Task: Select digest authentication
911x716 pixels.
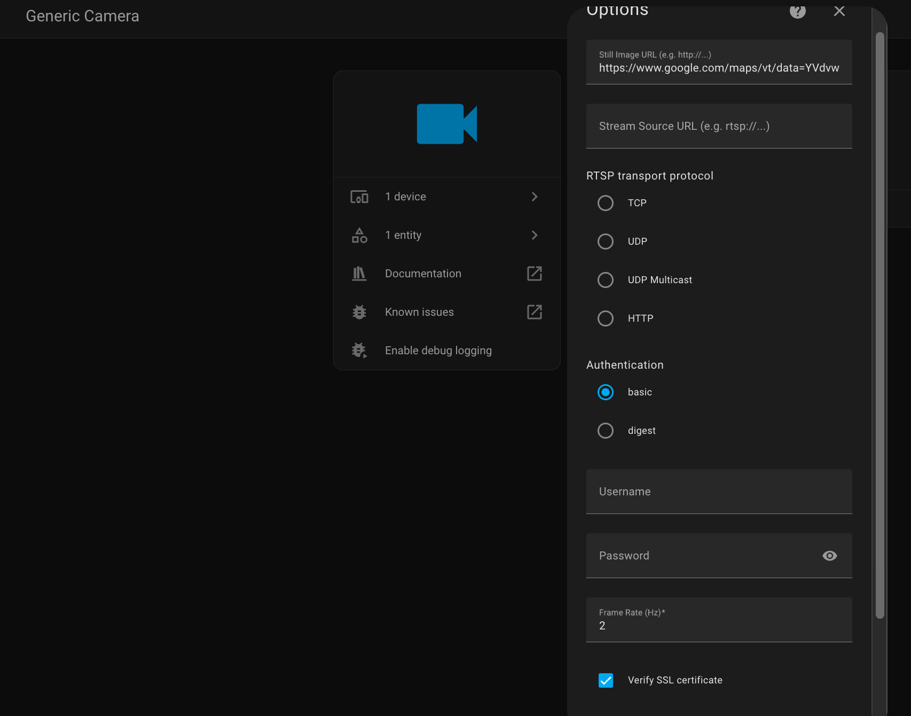Action: (x=606, y=431)
